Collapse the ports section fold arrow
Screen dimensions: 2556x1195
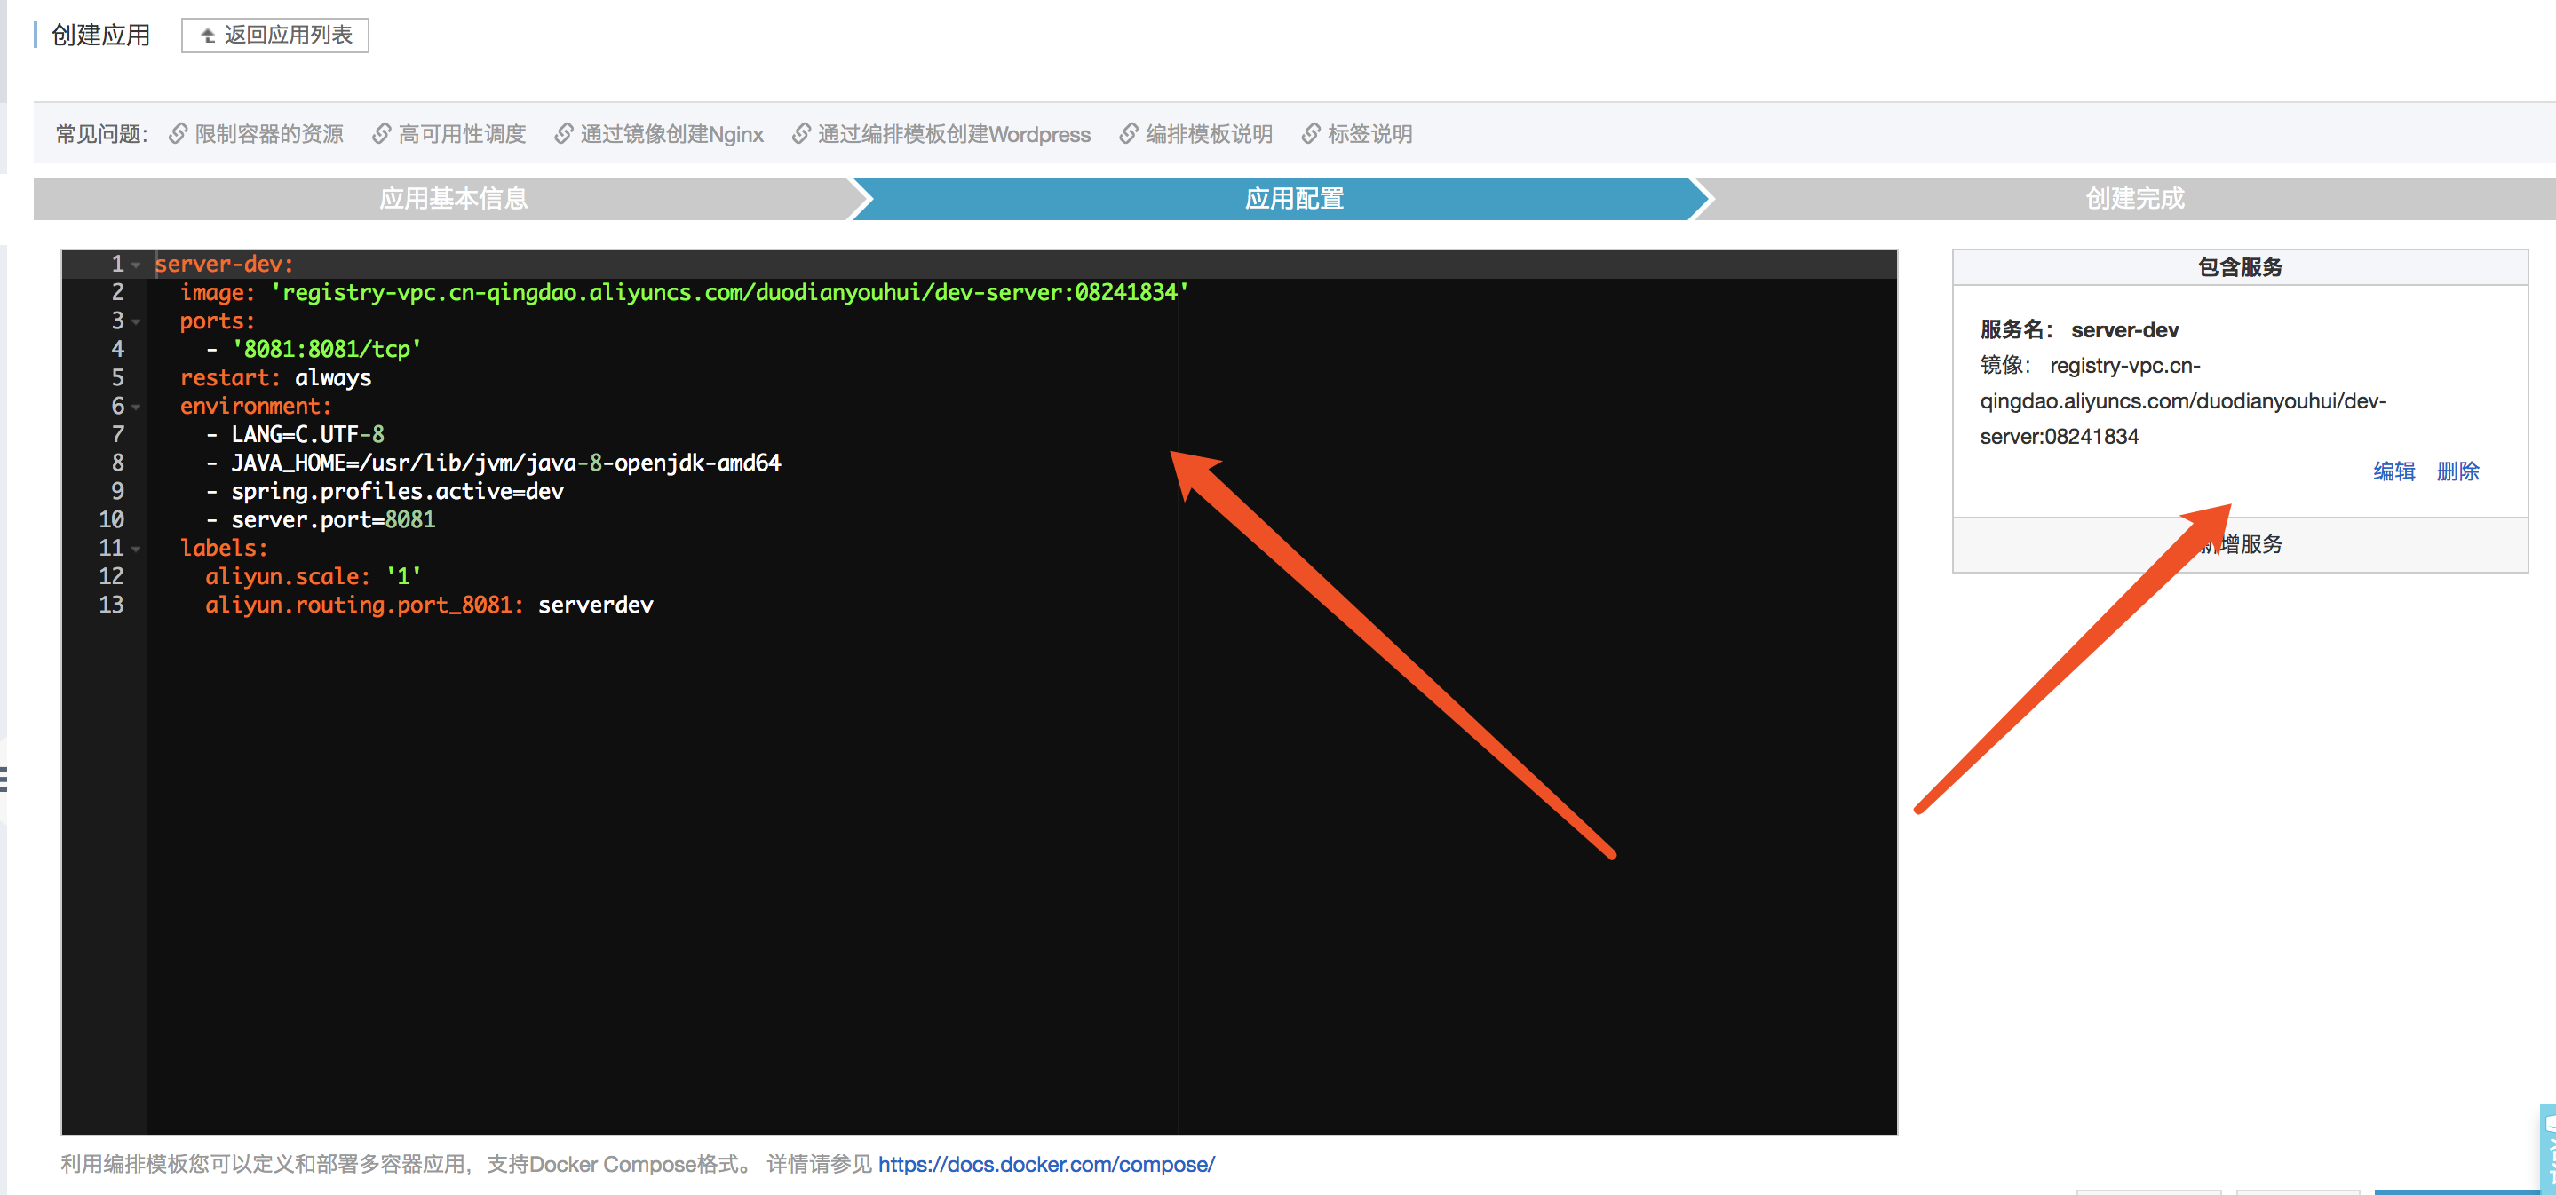point(137,321)
